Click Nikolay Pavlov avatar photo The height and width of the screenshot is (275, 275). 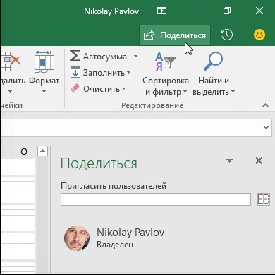(x=77, y=238)
